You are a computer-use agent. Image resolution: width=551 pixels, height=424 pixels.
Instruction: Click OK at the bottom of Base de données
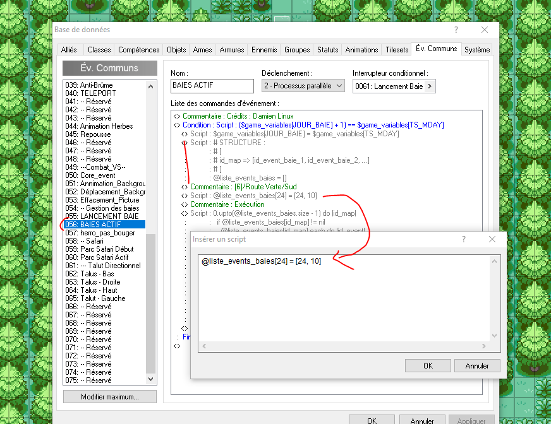point(372,420)
